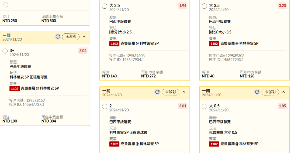Click match 克魯塞羅 @ 科林蒂安 SP in 大 0.5 card
The image size is (291, 153).
coord(240,144)
